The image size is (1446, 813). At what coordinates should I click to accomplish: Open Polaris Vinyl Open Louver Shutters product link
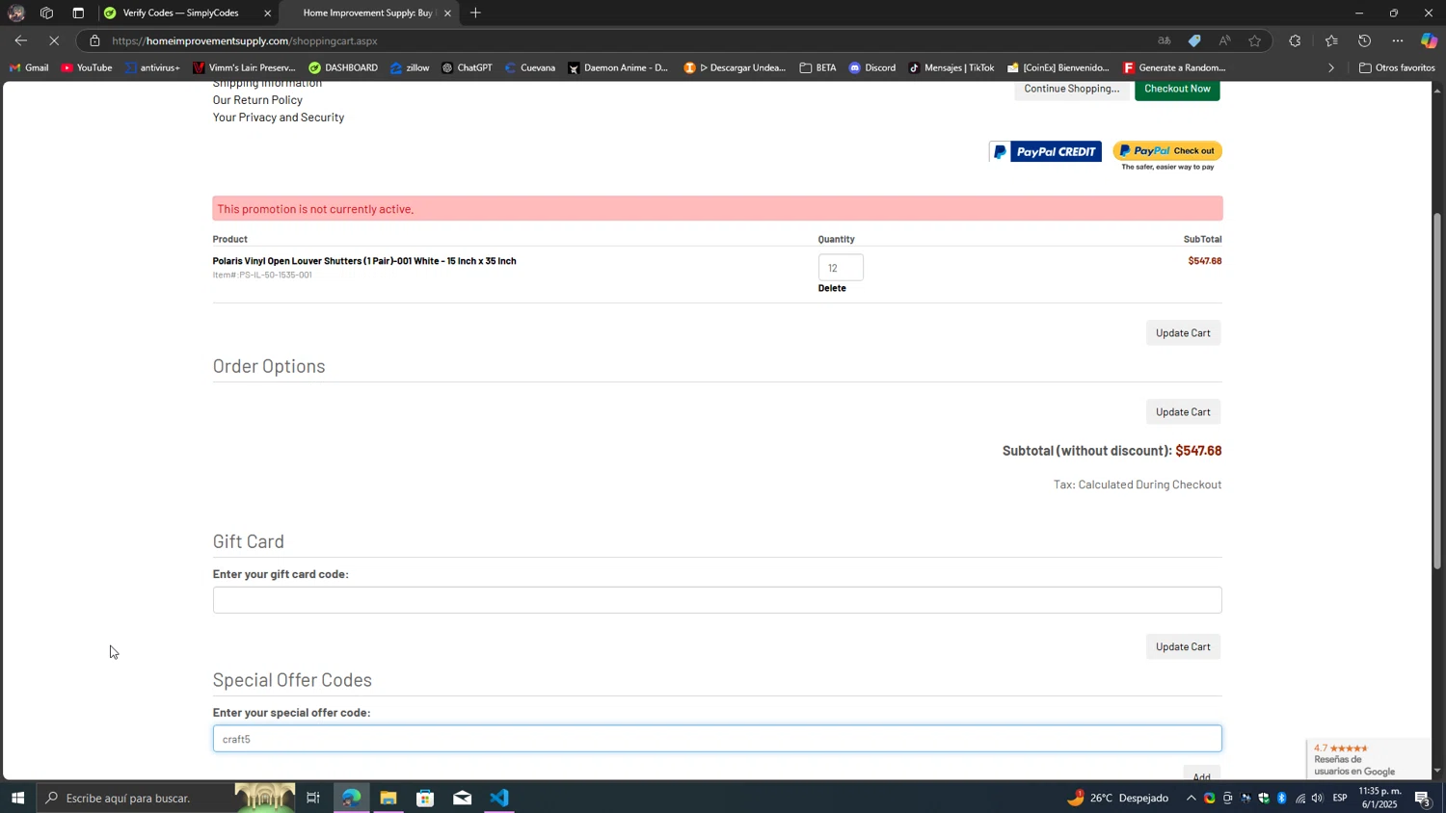[x=364, y=261]
